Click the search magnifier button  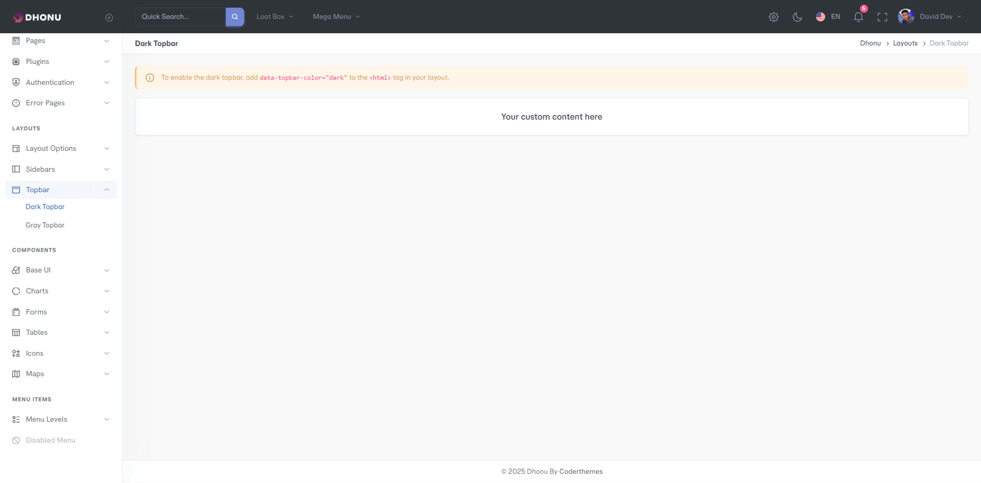point(235,17)
